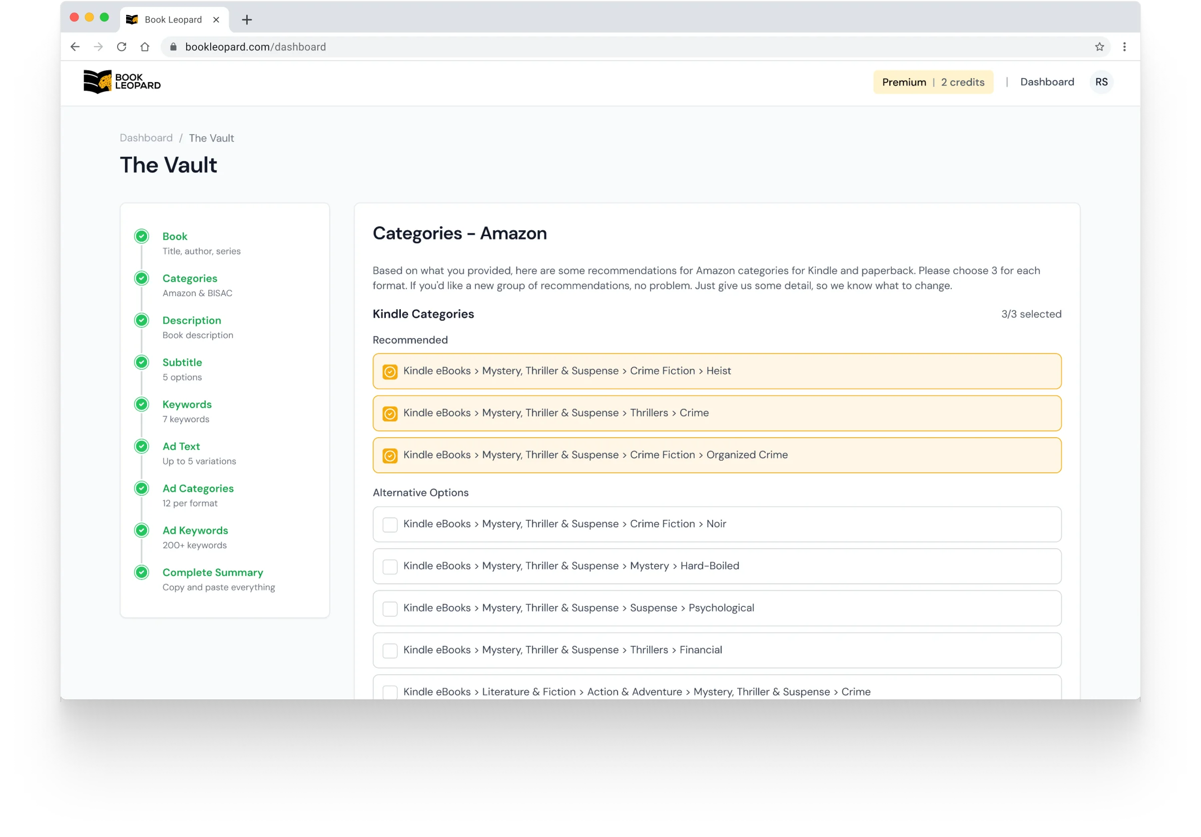1201x837 pixels.
Task: Select the Ad Categories step
Action: [198, 488]
